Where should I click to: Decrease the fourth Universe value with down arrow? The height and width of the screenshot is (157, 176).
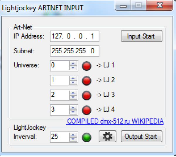[73, 112]
